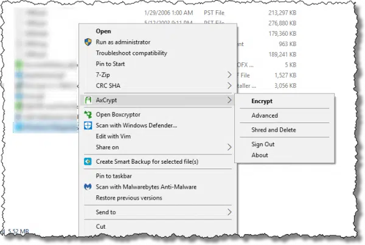
Task: Choose Troubleshoot compatibility
Action: 158,53
